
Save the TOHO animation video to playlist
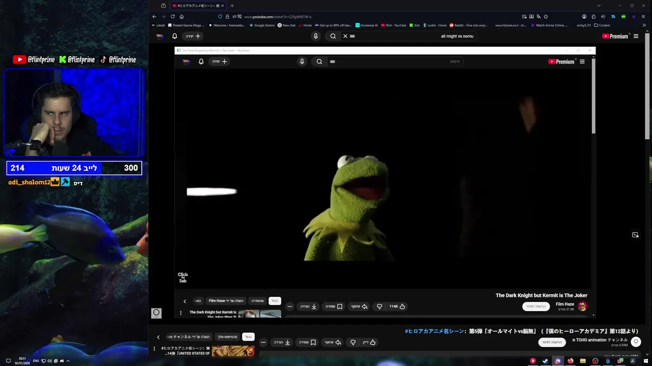[307, 343]
